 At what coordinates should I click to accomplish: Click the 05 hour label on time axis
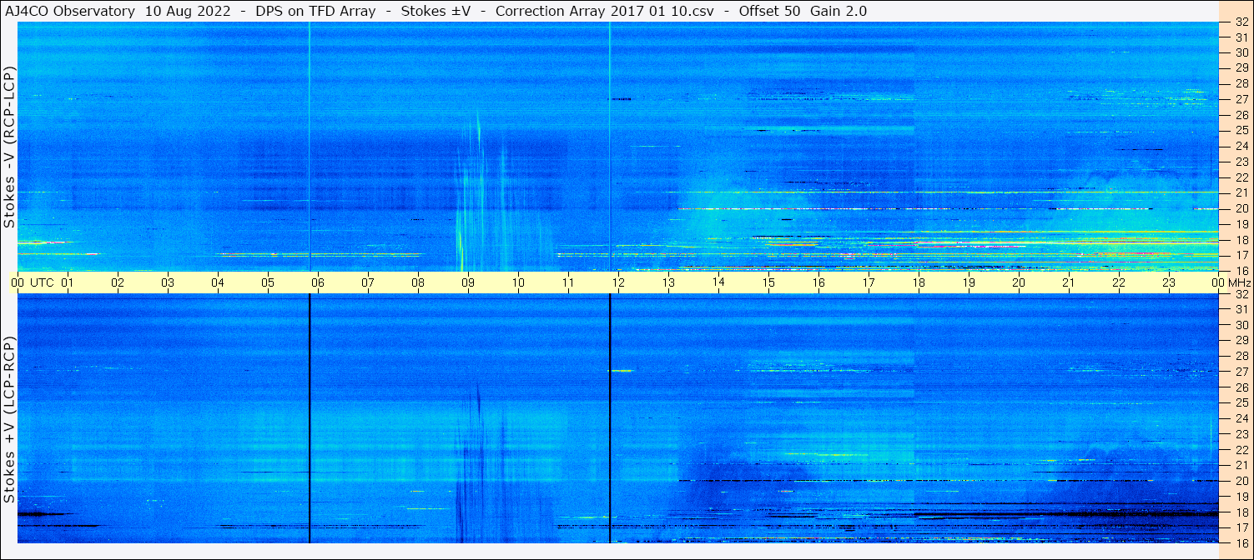point(268,282)
